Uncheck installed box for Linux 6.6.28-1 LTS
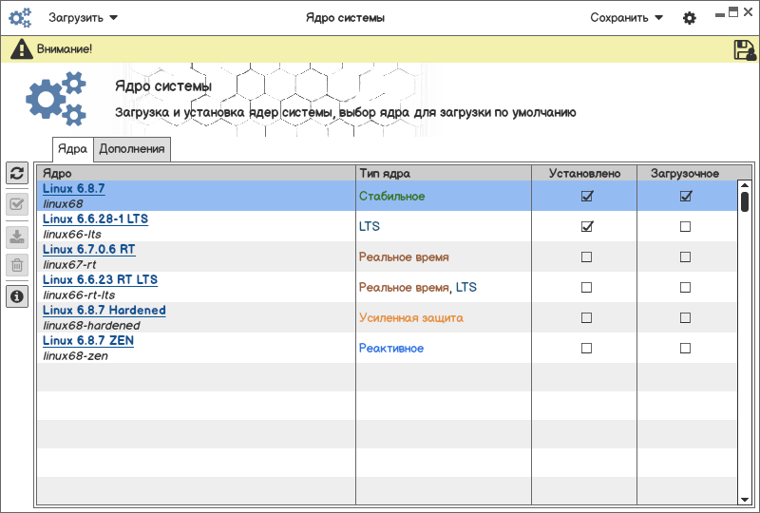 click(x=586, y=227)
